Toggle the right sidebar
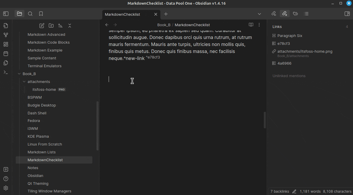Viewport: 353px width, 195px height. pyautogui.click(x=347, y=14)
